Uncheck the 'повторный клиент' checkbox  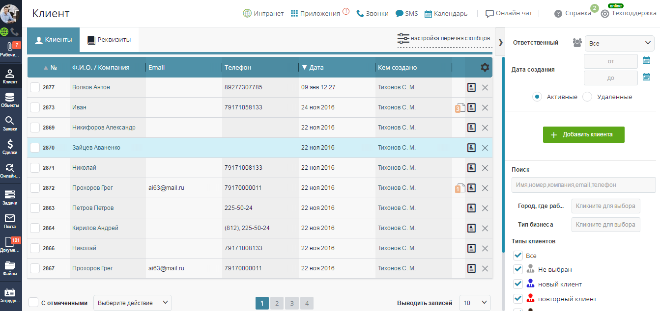tap(517, 298)
